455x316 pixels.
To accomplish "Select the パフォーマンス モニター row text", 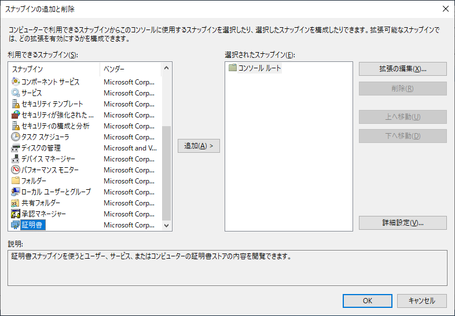I will (50, 170).
